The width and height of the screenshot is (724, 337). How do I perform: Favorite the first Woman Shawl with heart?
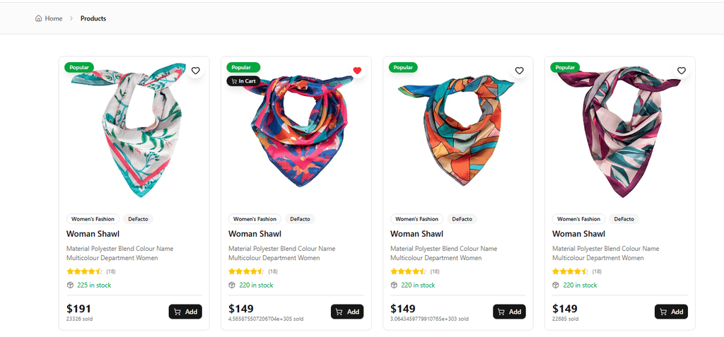pos(196,71)
